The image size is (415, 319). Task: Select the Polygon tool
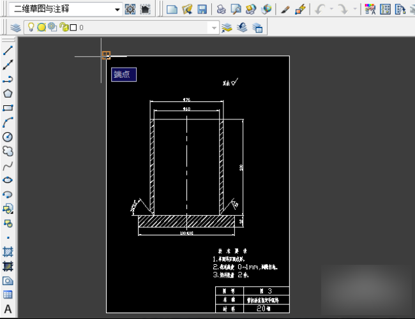tap(8, 93)
